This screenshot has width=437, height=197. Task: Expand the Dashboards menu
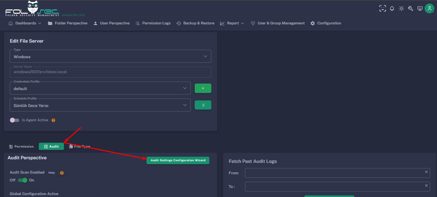click(x=25, y=23)
